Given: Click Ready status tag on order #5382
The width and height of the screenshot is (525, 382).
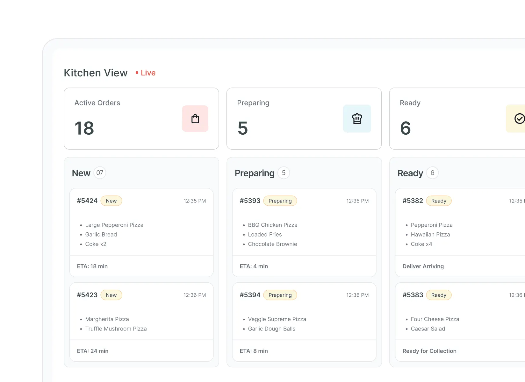Looking at the screenshot, I should 439,201.
